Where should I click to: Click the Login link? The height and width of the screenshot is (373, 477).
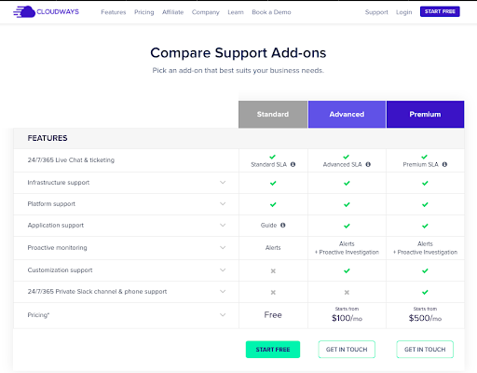(403, 12)
